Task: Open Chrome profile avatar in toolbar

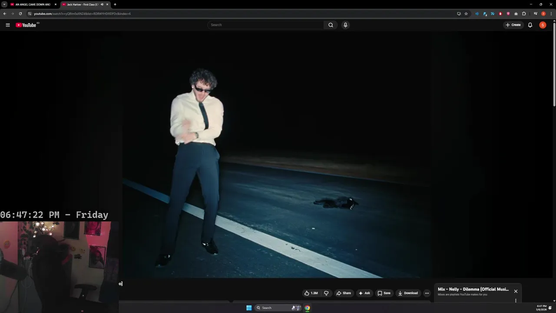Action: click(543, 13)
